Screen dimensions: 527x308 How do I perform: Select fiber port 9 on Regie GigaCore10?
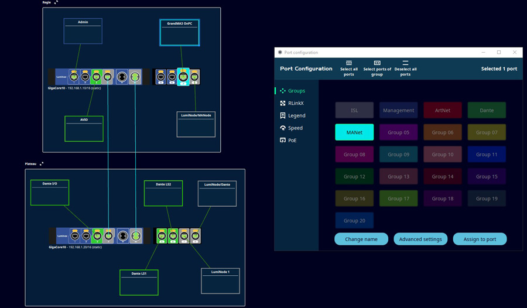click(122, 77)
